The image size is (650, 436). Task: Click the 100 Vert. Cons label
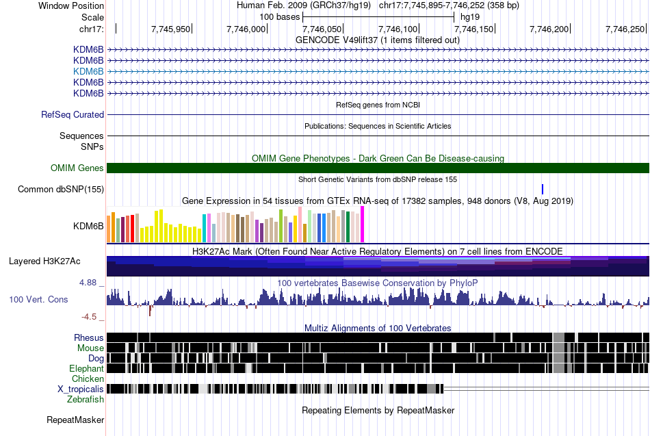tap(38, 300)
